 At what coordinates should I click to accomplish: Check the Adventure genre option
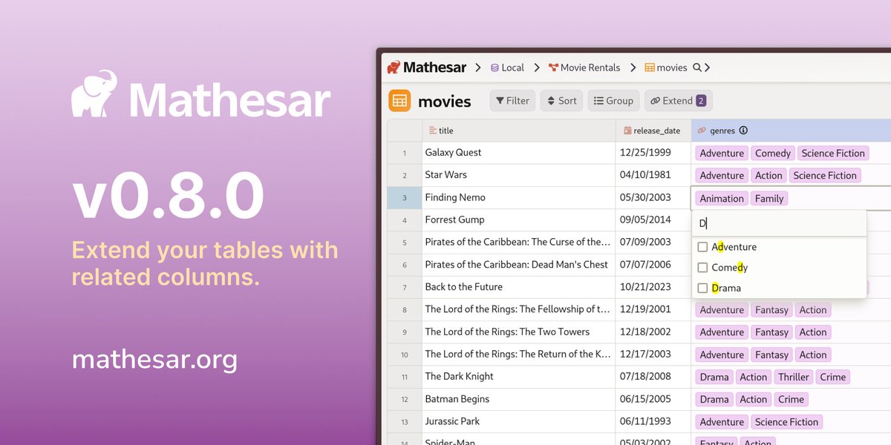(x=702, y=247)
